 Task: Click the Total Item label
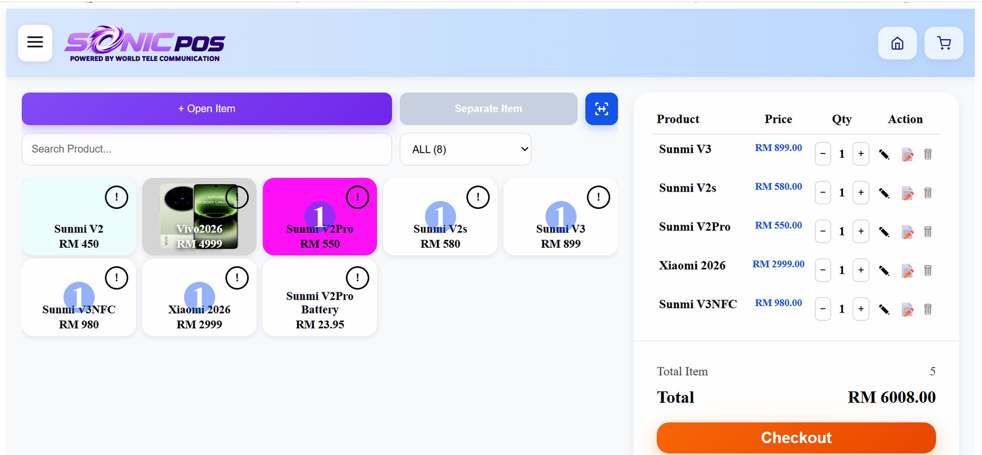(682, 372)
